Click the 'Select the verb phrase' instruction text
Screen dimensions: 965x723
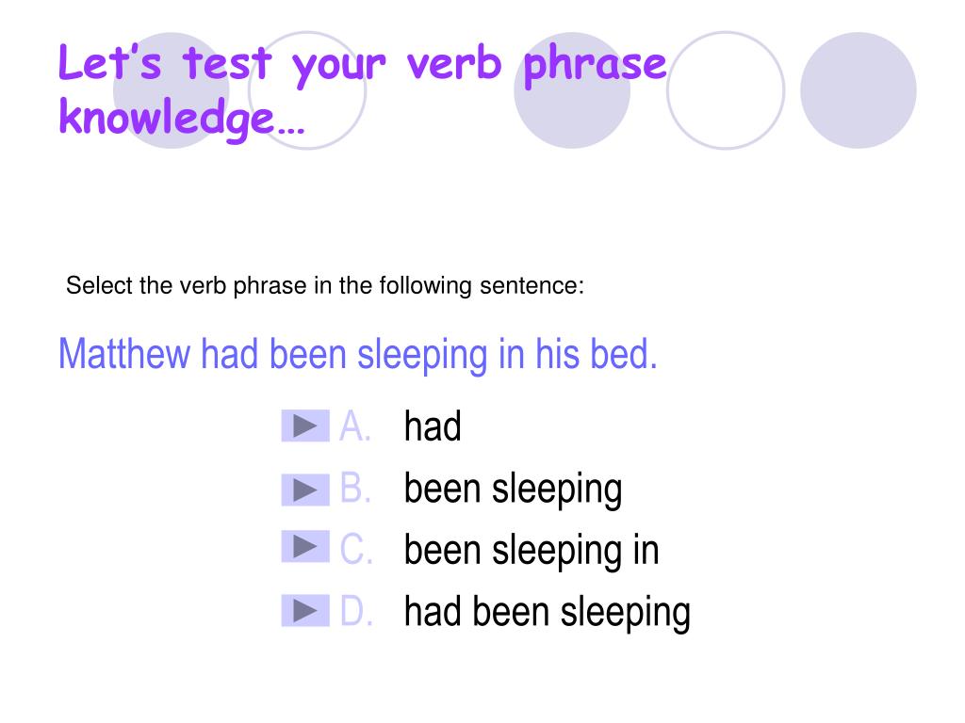[x=325, y=286]
